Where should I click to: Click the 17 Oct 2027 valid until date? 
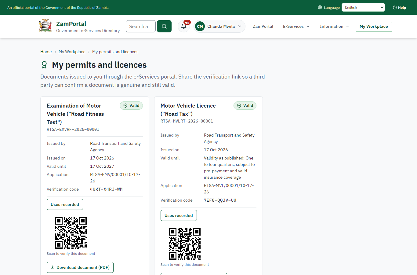pos(102,166)
